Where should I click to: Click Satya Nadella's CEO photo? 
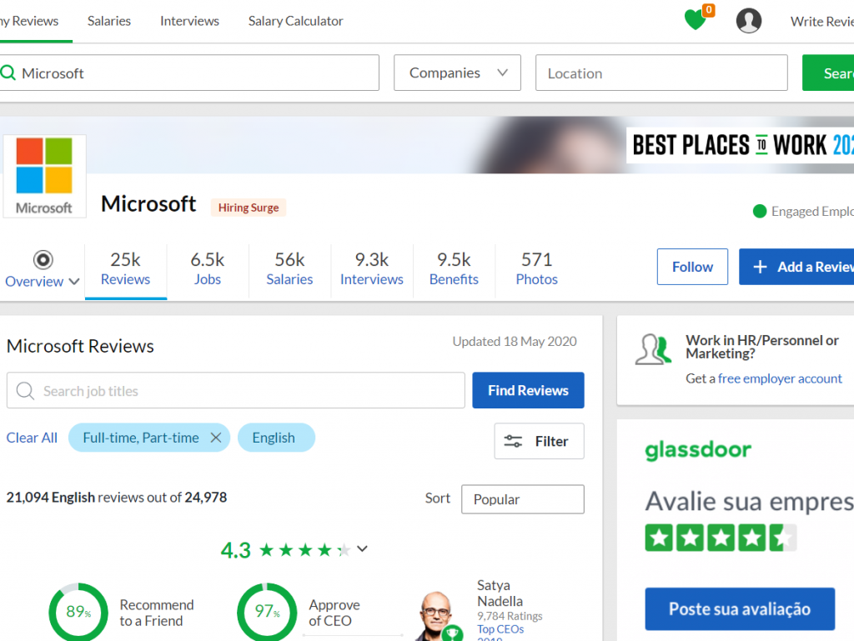point(439,617)
